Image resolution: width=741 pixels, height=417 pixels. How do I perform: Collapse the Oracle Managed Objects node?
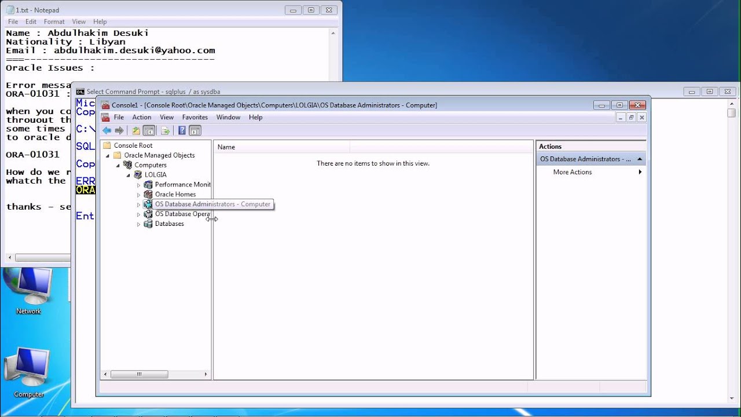point(108,155)
